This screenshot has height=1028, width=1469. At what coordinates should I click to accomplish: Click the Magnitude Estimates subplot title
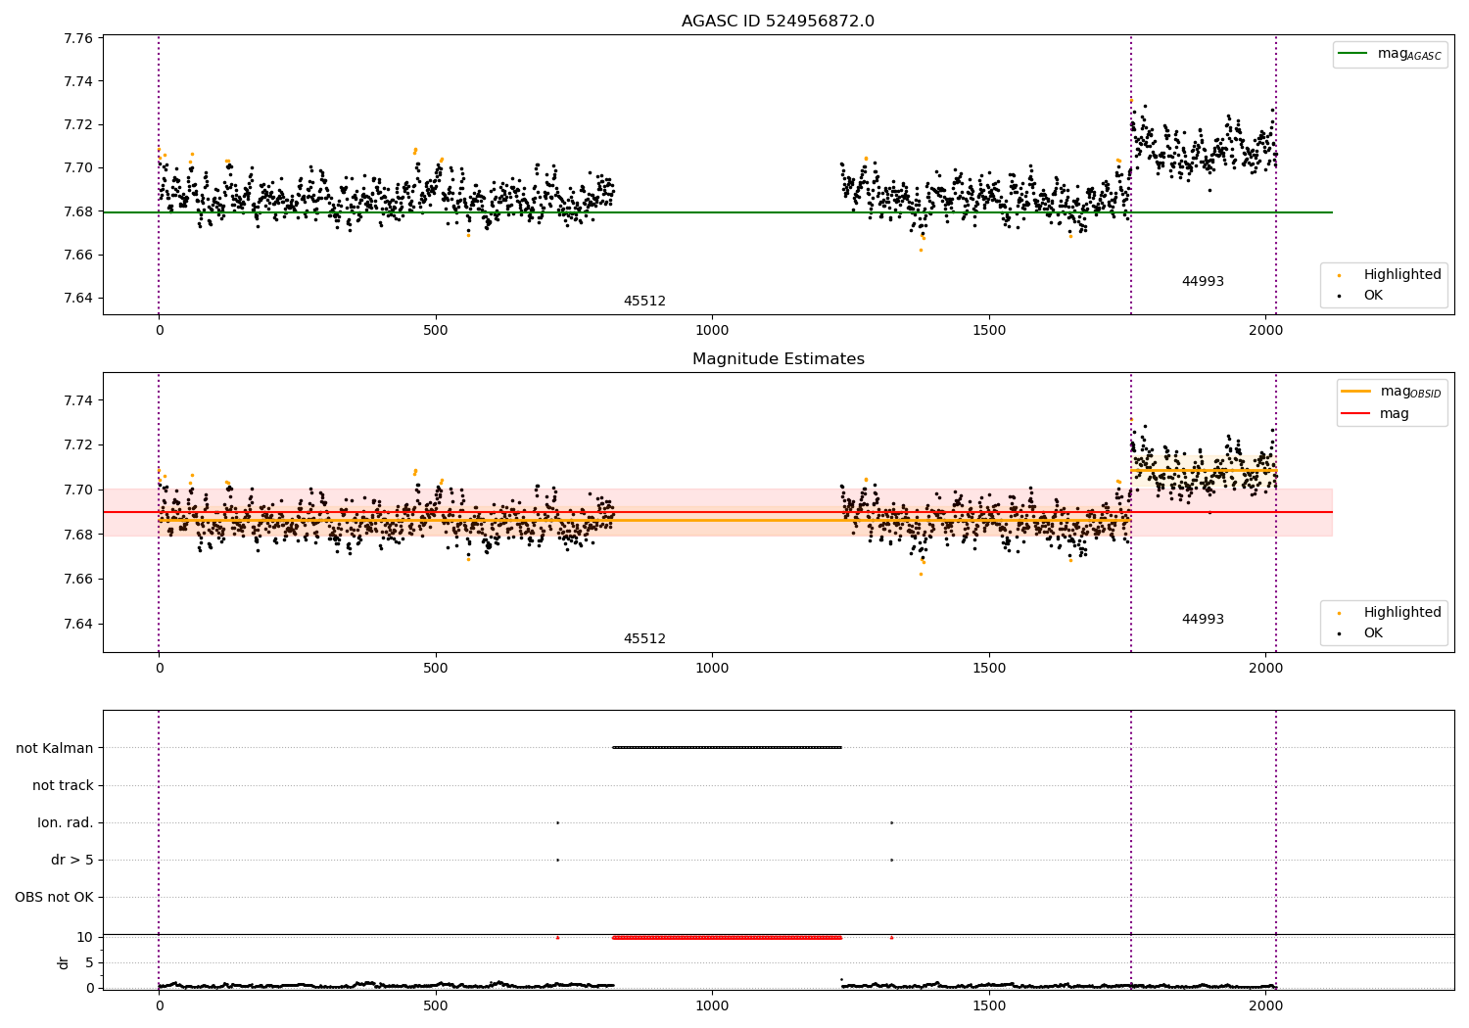778,359
